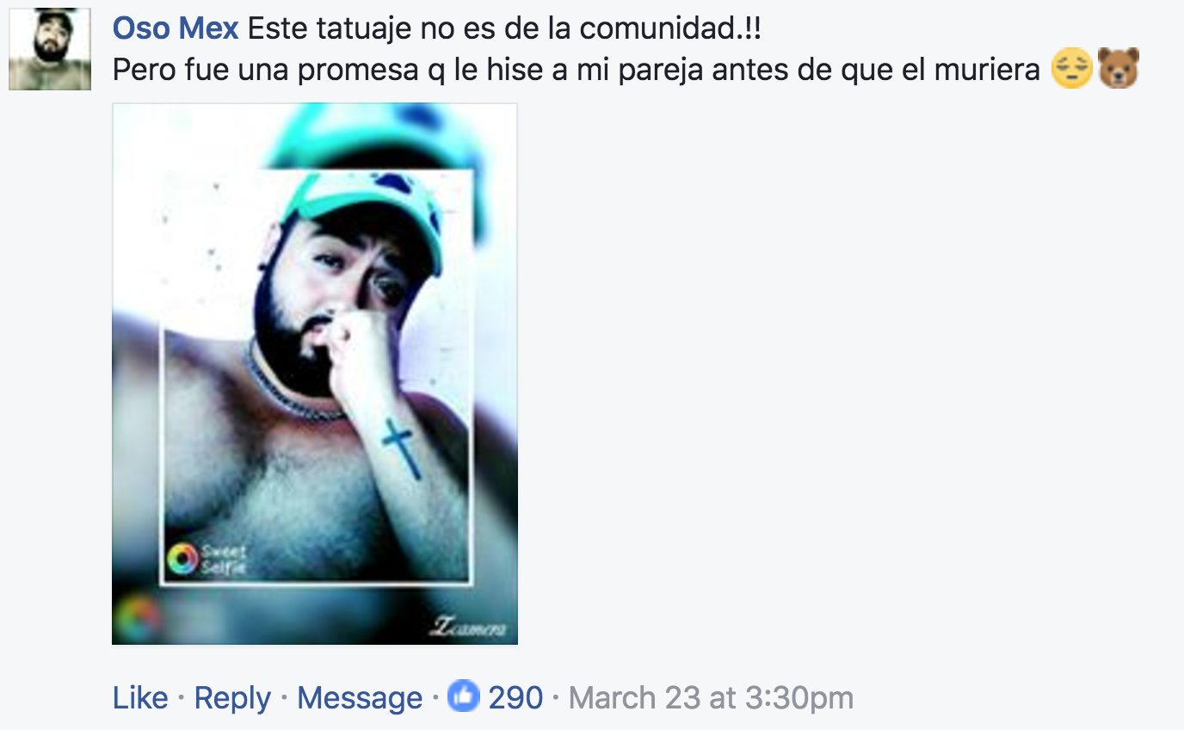Screen dimensions: 1184x730
Task: Click the bear face emoji
Action: 1118,69
